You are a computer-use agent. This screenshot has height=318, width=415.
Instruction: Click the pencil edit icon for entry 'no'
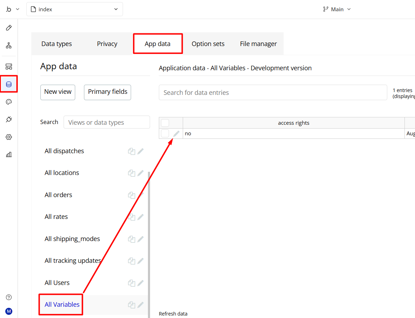[176, 134]
